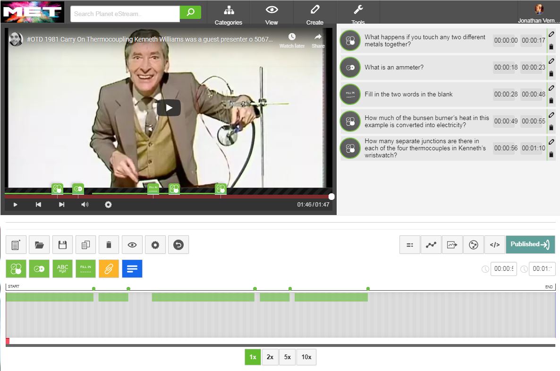Open the results list icon beside the graph button
Viewport: 560px width, 371px height.
[410, 245]
